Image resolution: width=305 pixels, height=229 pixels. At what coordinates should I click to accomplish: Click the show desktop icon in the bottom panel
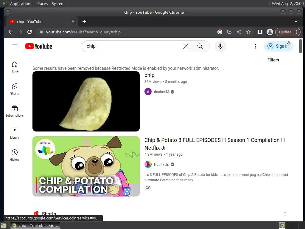point(4,226)
